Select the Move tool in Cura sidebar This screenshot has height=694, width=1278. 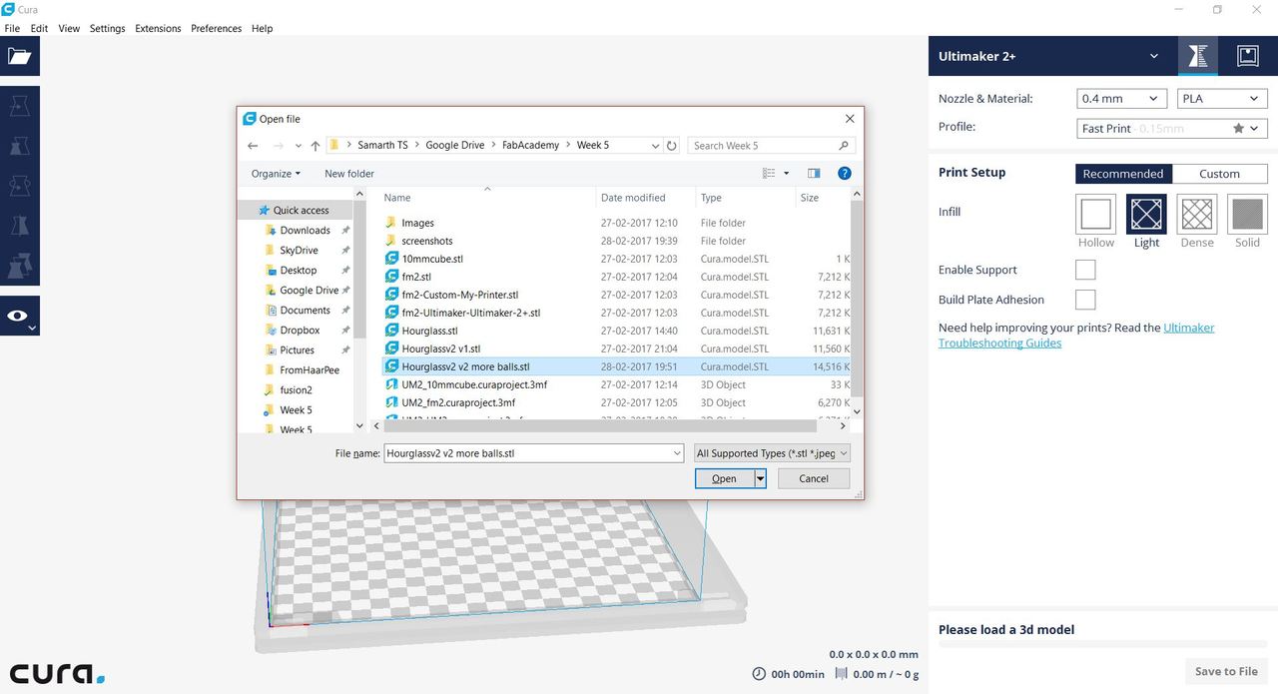point(19,106)
